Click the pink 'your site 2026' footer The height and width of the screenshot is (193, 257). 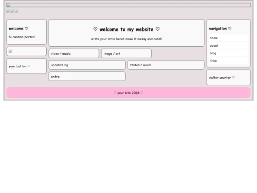coord(128,92)
